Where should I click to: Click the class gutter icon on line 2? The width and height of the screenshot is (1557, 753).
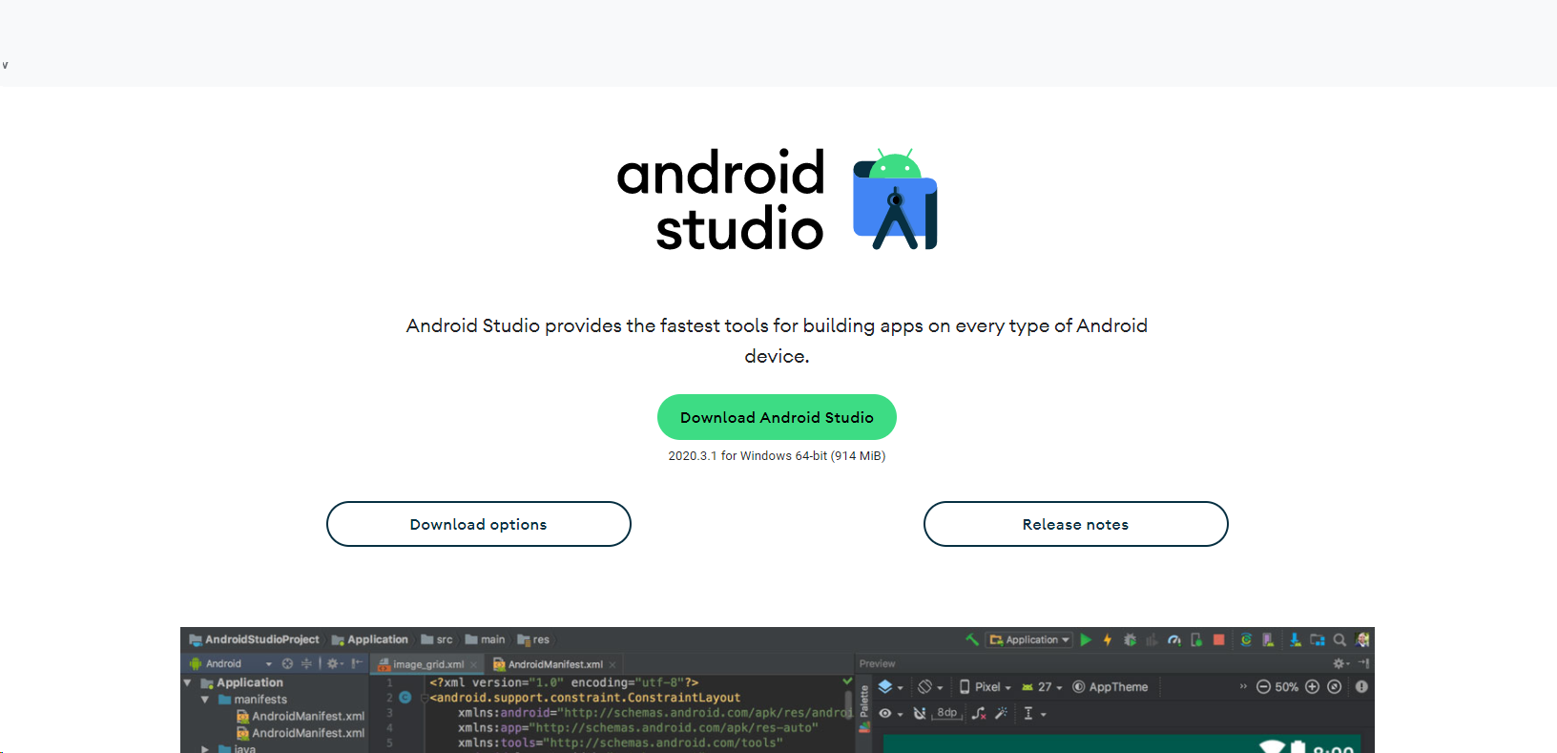pyautogui.click(x=405, y=698)
